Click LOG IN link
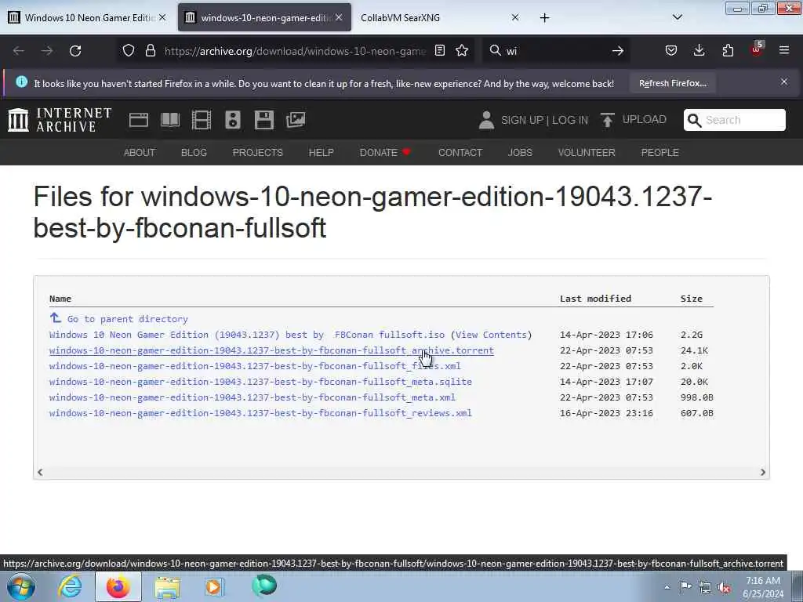 coord(570,120)
